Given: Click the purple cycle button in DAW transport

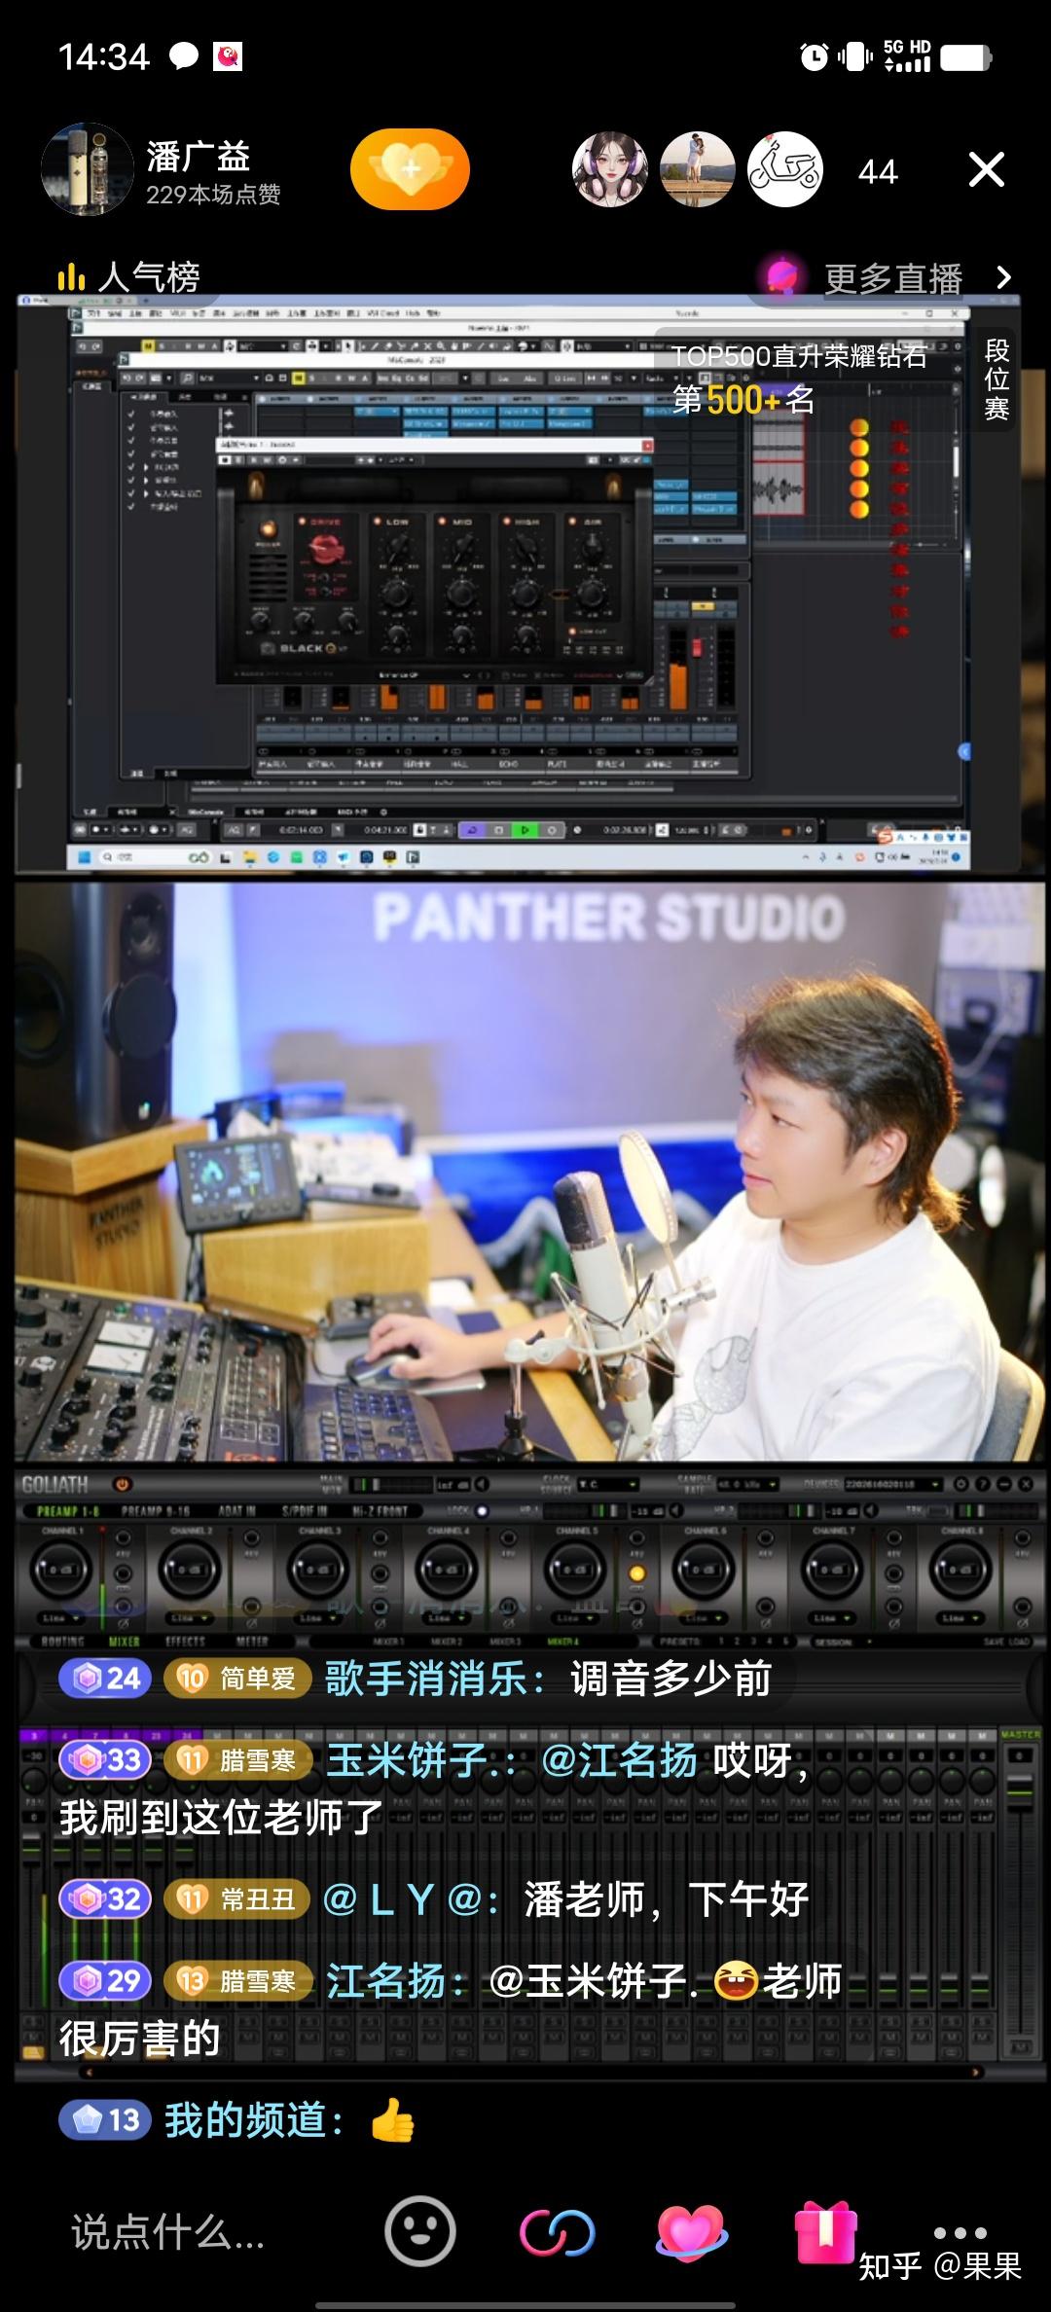Looking at the screenshot, I should 472,830.
